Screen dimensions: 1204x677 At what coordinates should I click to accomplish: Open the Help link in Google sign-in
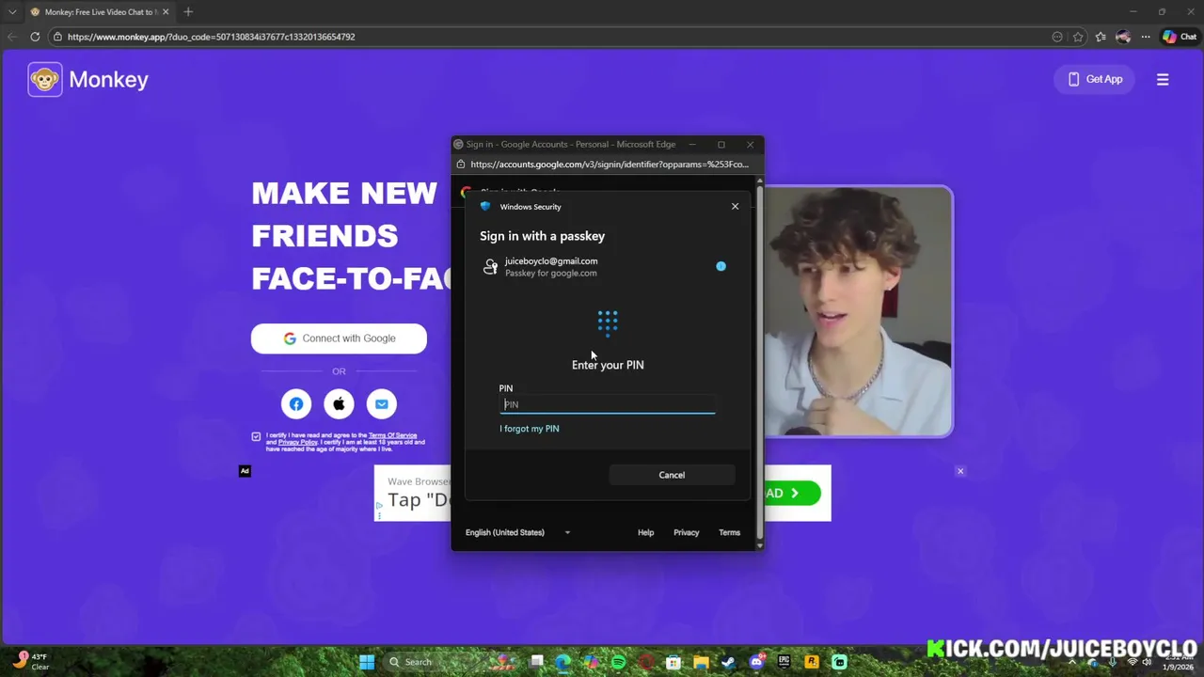pos(645,532)
